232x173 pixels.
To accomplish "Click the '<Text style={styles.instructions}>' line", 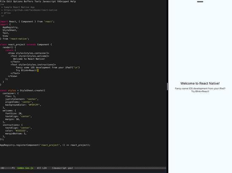I will click(x=33, y=65).
